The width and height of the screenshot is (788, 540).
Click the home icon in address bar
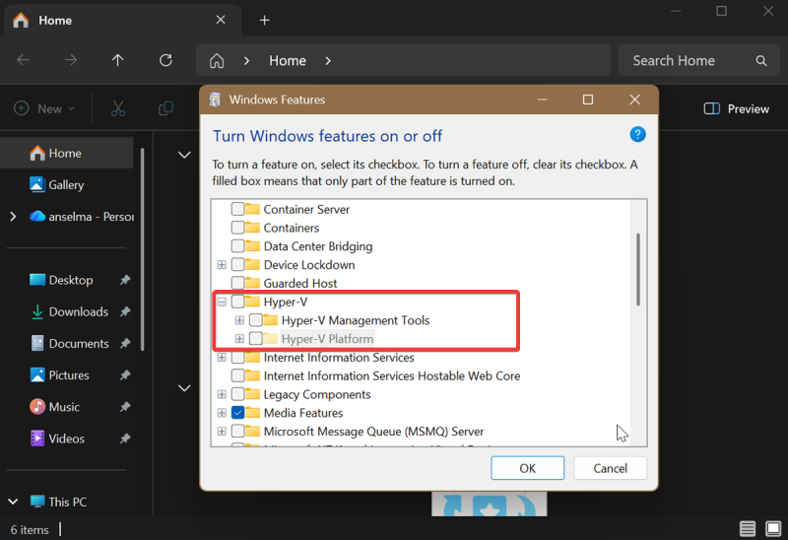217,61
